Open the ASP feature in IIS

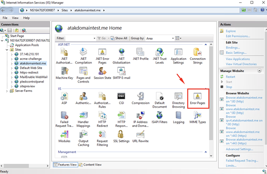tap(64, 99)
